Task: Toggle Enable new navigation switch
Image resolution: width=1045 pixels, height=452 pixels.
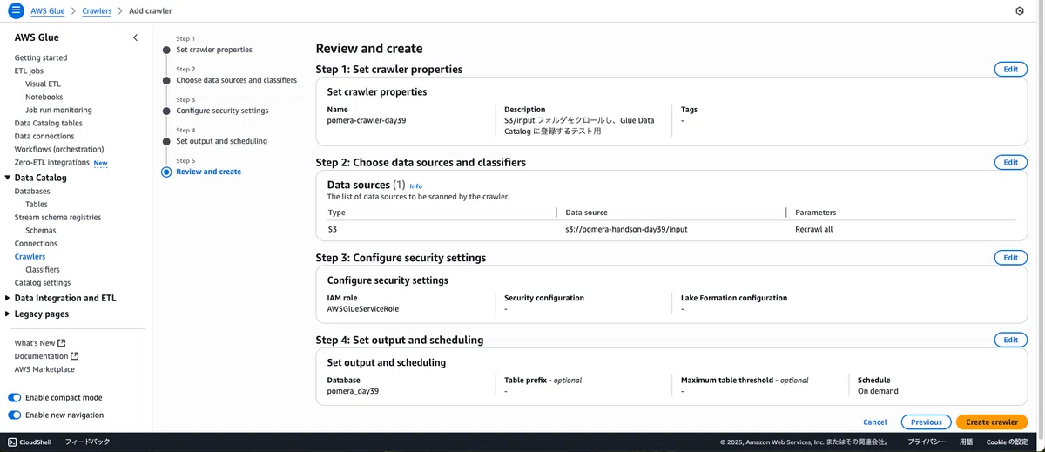Action: 15,415
